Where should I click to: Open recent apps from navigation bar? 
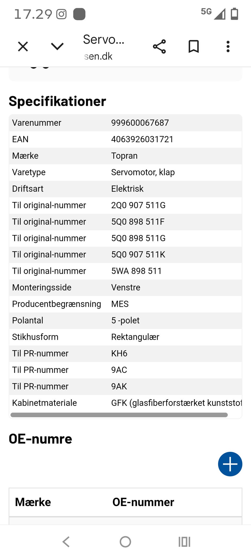[184, 542]
